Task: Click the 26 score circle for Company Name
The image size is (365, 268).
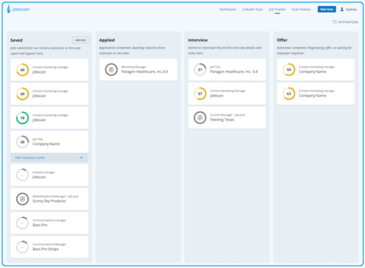Action: [22, 142]
